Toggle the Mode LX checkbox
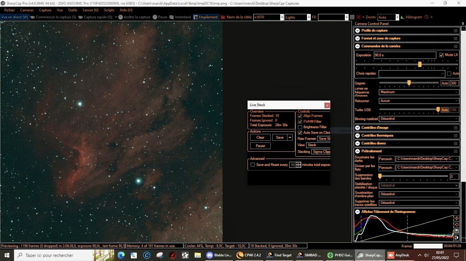Image resolution: width=466 pixels, height=261 pixels. pos(441,55)
